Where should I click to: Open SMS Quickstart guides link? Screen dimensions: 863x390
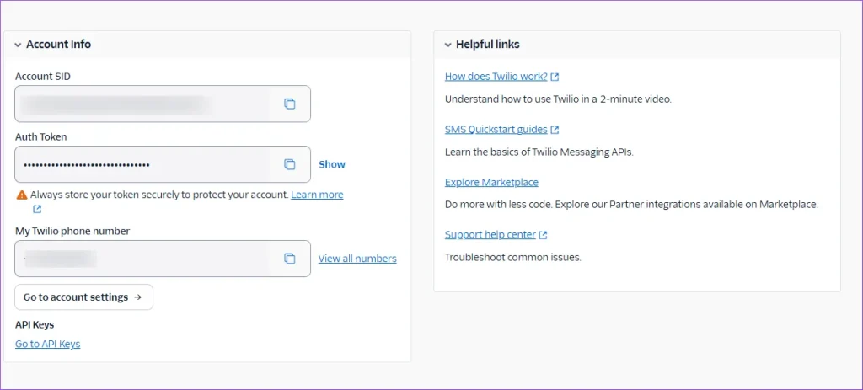click(496, 129)
